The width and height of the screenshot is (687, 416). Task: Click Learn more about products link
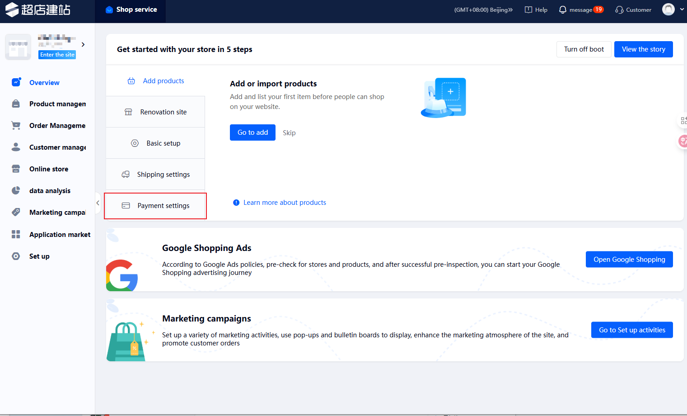tap(285, 203)
